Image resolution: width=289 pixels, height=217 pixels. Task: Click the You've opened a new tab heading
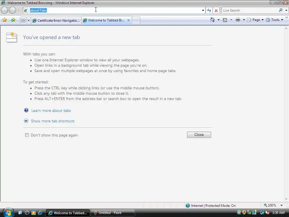(x=51, y=37)
